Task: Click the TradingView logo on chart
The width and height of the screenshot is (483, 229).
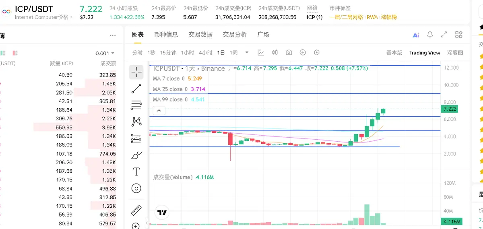Action: pos(162,212)
